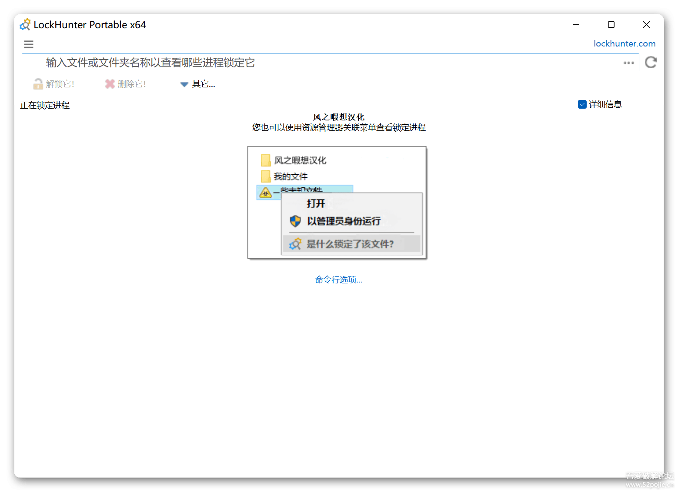
Task: Open the hamburger menu
Action: tap(29, 44)
